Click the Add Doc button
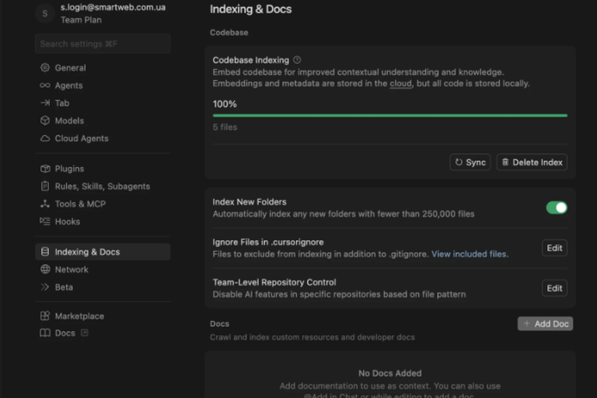The width and height of the screenshot is (597, 398). [x=545, y=324]
